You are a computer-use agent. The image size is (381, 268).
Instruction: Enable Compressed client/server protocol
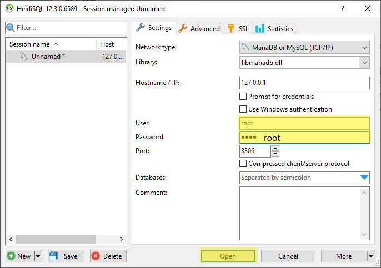click(x=243, y=163)
